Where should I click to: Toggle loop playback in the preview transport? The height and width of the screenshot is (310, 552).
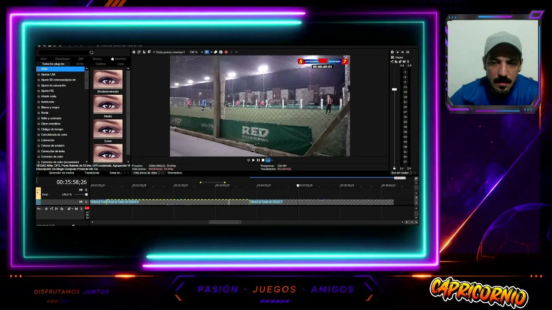[x=248, y=160]
